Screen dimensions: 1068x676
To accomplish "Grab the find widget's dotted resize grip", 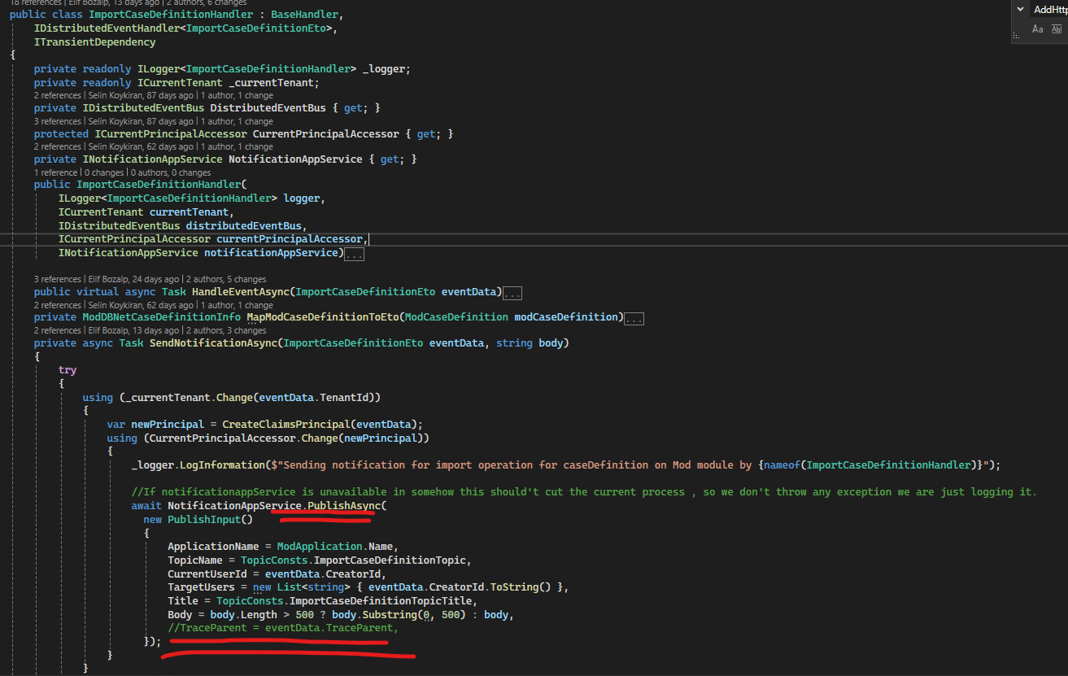I will click(x=1015, y=36).
